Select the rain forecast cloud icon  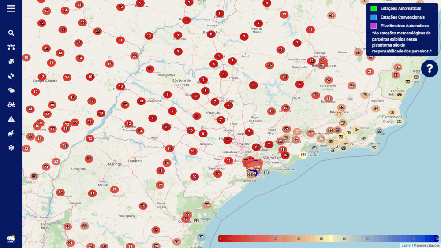(11, 91)
